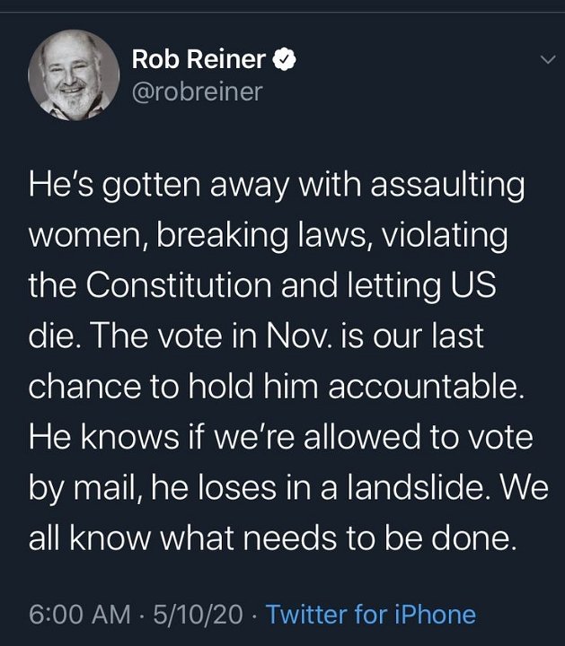This screenshot has width=565, height=646.
Task: Open Rob Reiner's profile picture
Action: click(x=74, y=75)
